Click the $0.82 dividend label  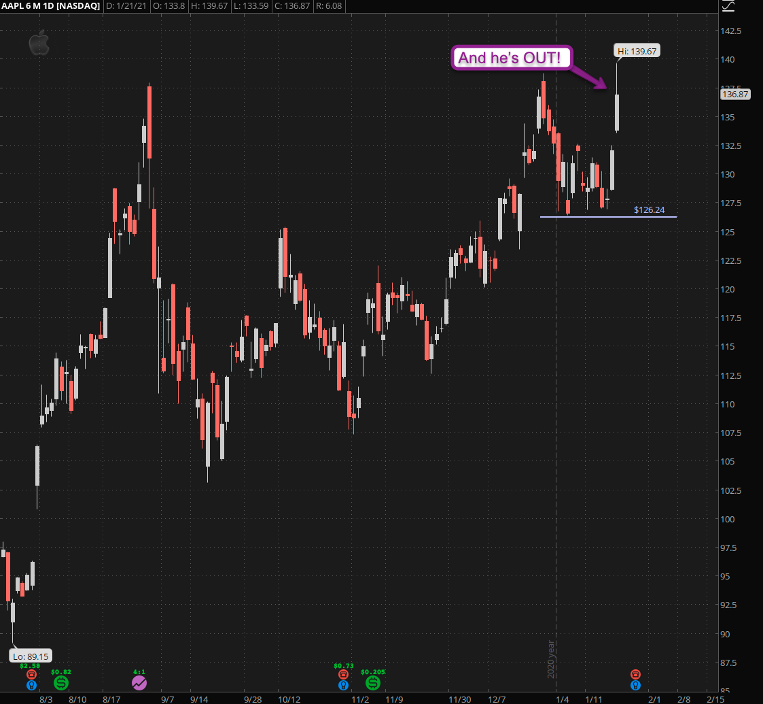coord(61,672)
